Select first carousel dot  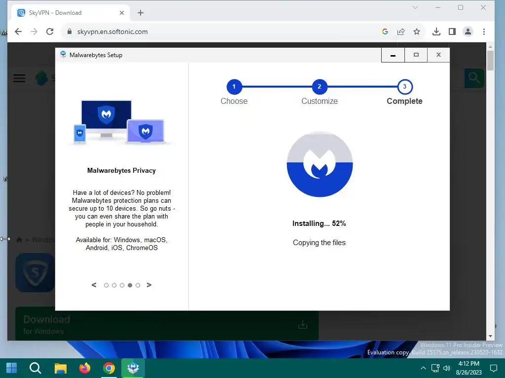click(x=107, y=285)
